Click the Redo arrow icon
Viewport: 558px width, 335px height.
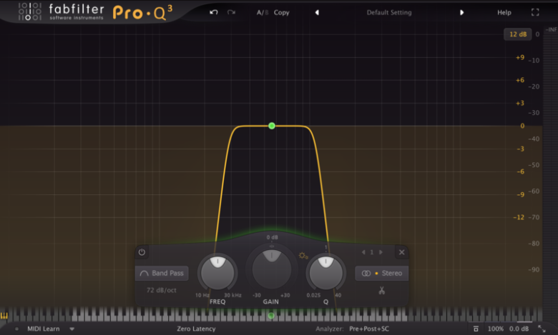coord(231,12)
